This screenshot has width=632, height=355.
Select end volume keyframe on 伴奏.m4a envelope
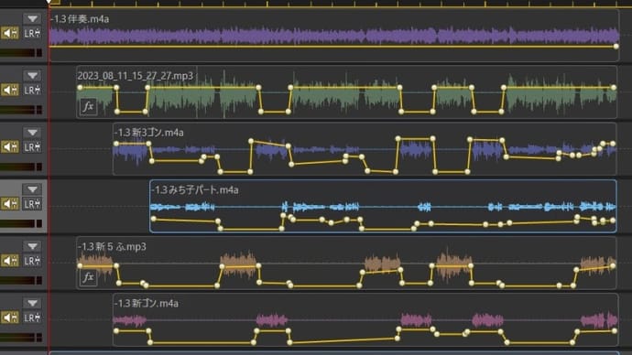pyautogui.click(x=616, y=47)
